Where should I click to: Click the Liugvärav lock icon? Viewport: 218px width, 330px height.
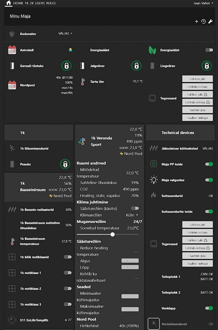206,66
